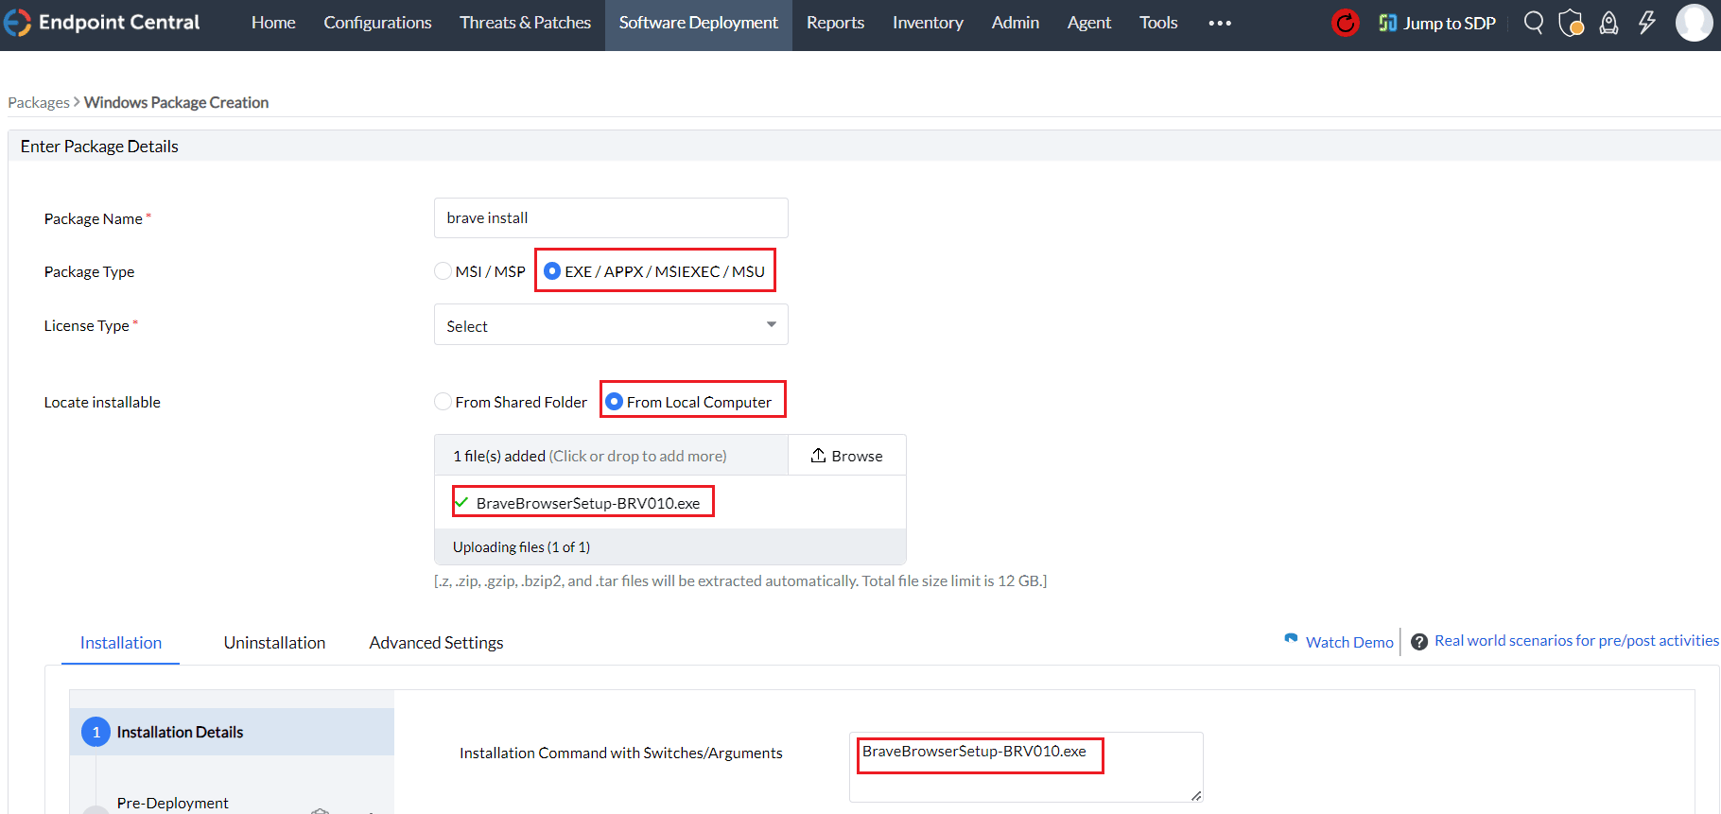The height and width of the screenshot is (814, 1721).
Task: Switch to the Installation tab
Action: click(121, 643)
